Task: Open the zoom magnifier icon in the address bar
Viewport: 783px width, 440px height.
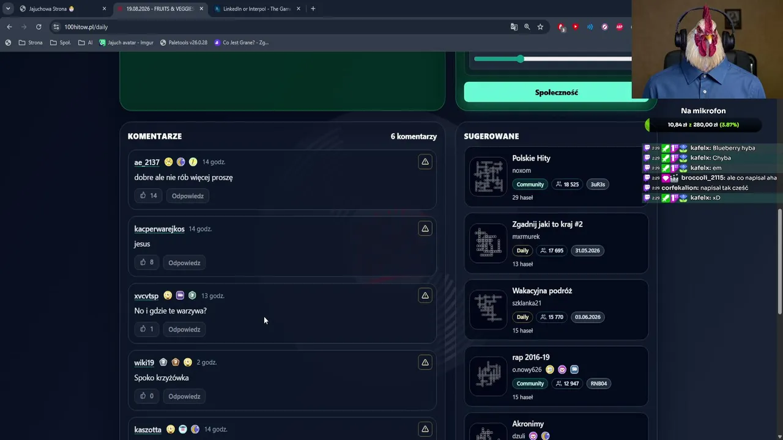Action: click(527, 27)
